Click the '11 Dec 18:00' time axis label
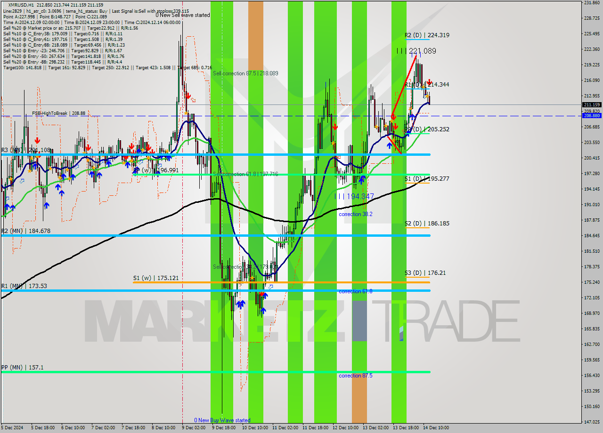Viewport: 603px width, 433px height. point(315,428)
